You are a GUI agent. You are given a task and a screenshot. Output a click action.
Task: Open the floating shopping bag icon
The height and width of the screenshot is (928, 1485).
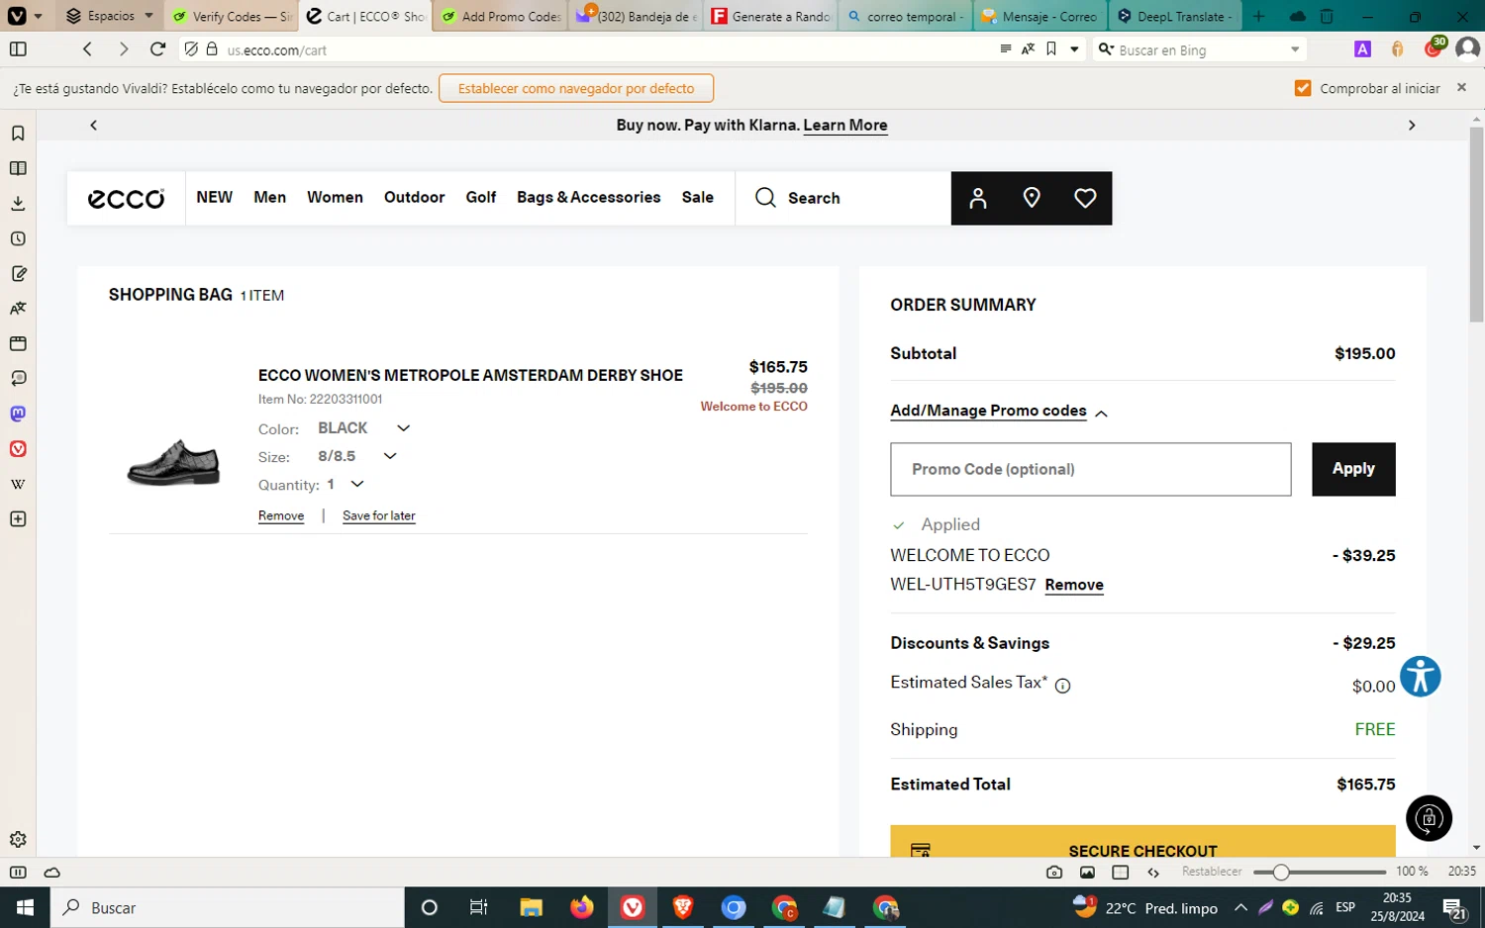click(x=1429, y=818)
